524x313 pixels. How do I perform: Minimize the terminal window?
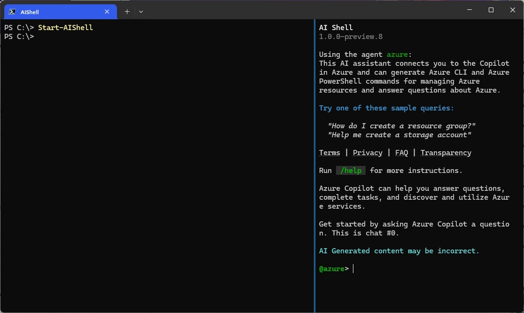pos(469,10)
